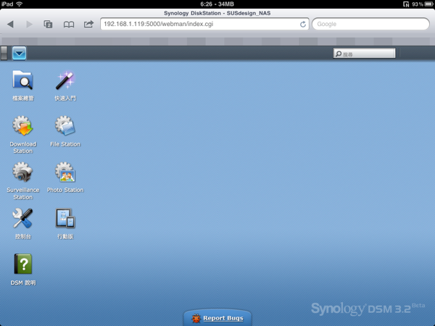Tap the 6:26 - 34MB status text
Image resolution: width=435 pixels, height=326 pixels.
[217, 4]
